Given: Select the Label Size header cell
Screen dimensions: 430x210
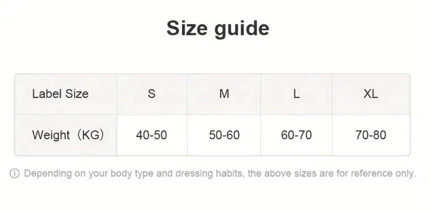Looking at the screenshot, I should point(60,94).
